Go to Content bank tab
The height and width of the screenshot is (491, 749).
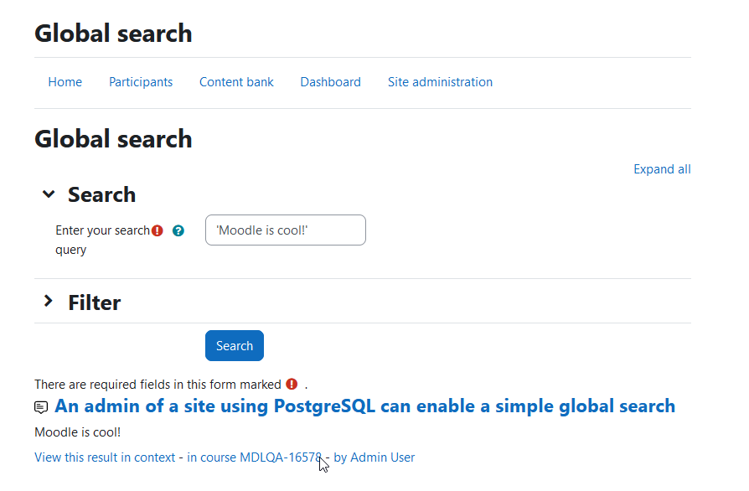click(236, 82)
